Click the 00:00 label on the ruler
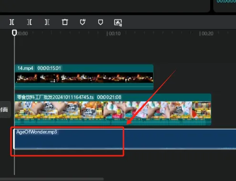Viewport: 236px width, 181px height. click(22, 33)
